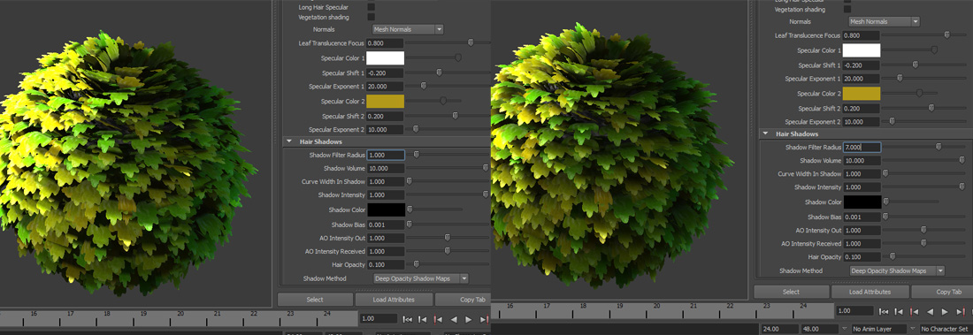Open Normals dropdown in left panel
Viewport: 973px width, 335px height.
coord(408,29)
